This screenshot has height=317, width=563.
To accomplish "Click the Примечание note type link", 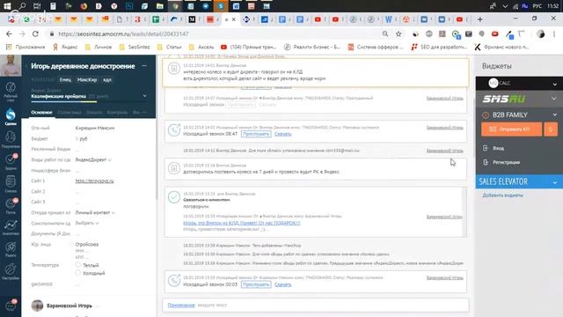I will (x=181, y=306).
